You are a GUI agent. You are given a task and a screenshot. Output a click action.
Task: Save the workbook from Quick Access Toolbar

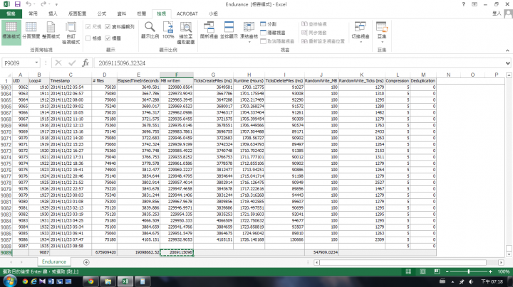click(18, 4)
